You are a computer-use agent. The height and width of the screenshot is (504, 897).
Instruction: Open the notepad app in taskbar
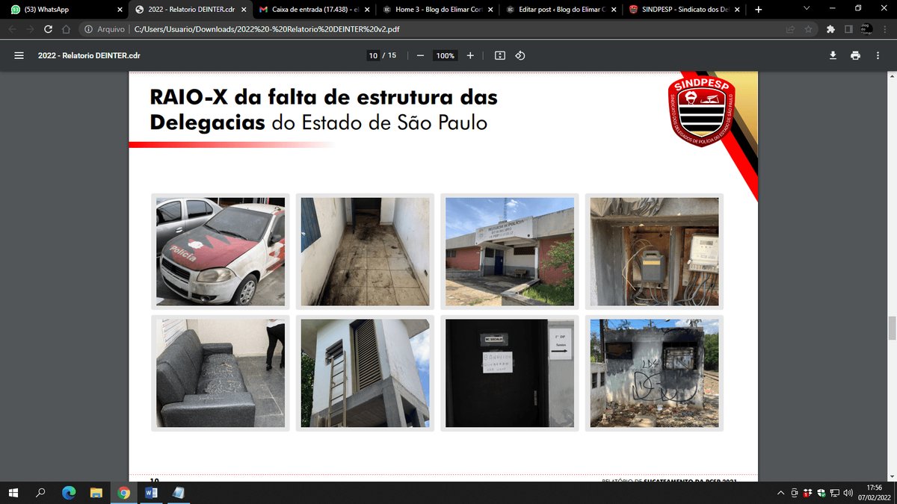click(x=178, y=493)
